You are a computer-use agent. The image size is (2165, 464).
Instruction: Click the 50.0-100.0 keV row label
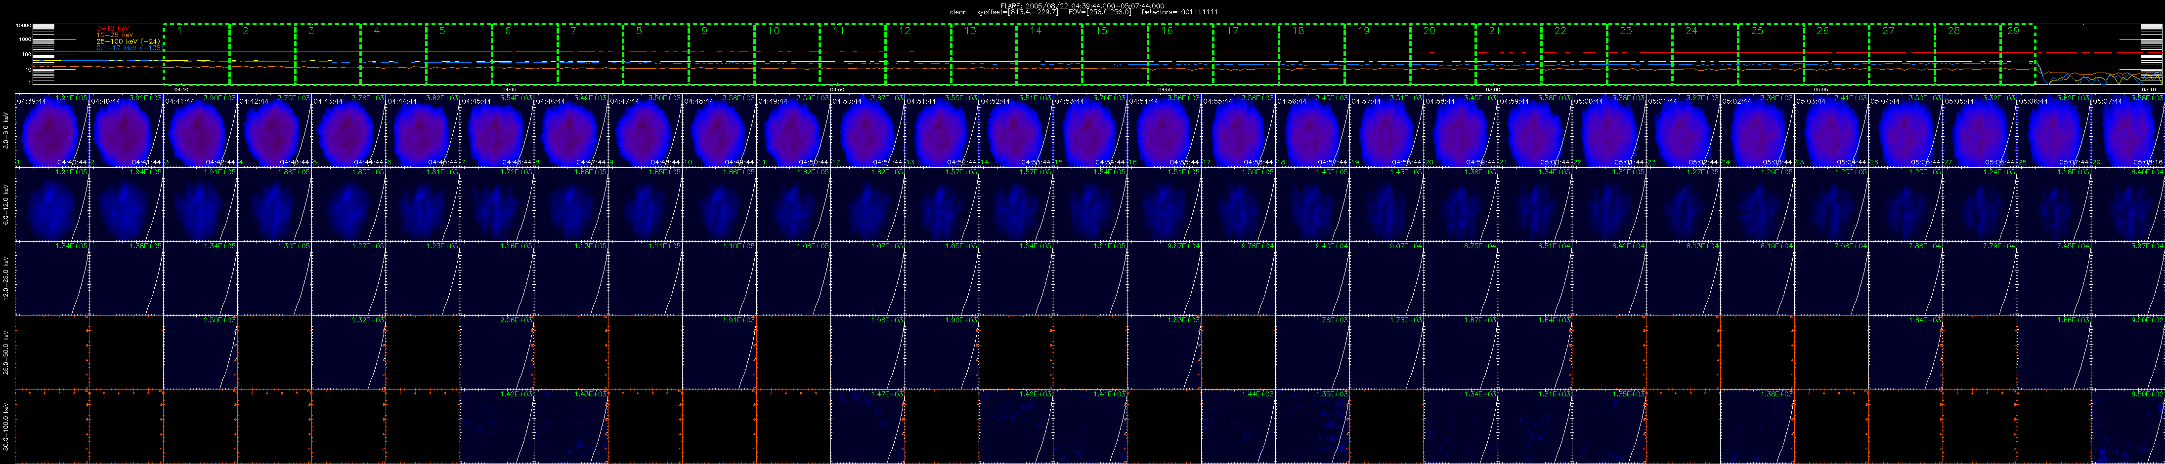point(7,426)
